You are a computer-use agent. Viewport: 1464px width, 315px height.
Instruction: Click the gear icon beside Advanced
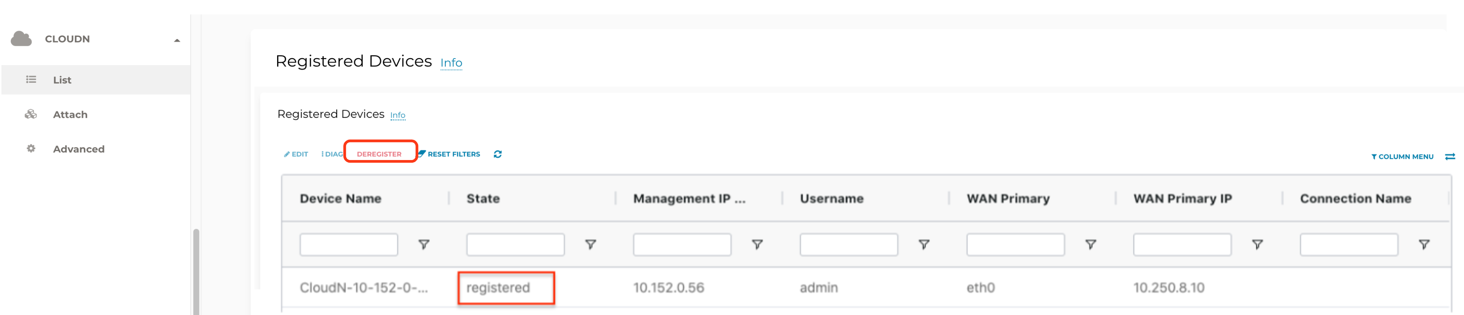click(x=30, y=148)
